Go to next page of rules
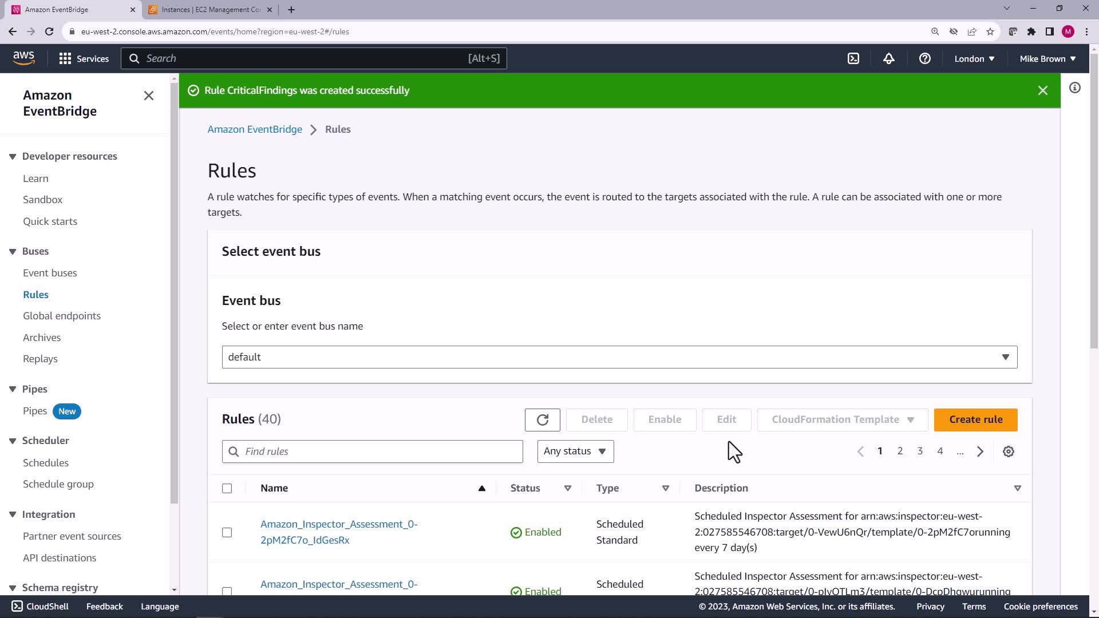This screenshot has height=618, width=1099. (x=980, y=451)
